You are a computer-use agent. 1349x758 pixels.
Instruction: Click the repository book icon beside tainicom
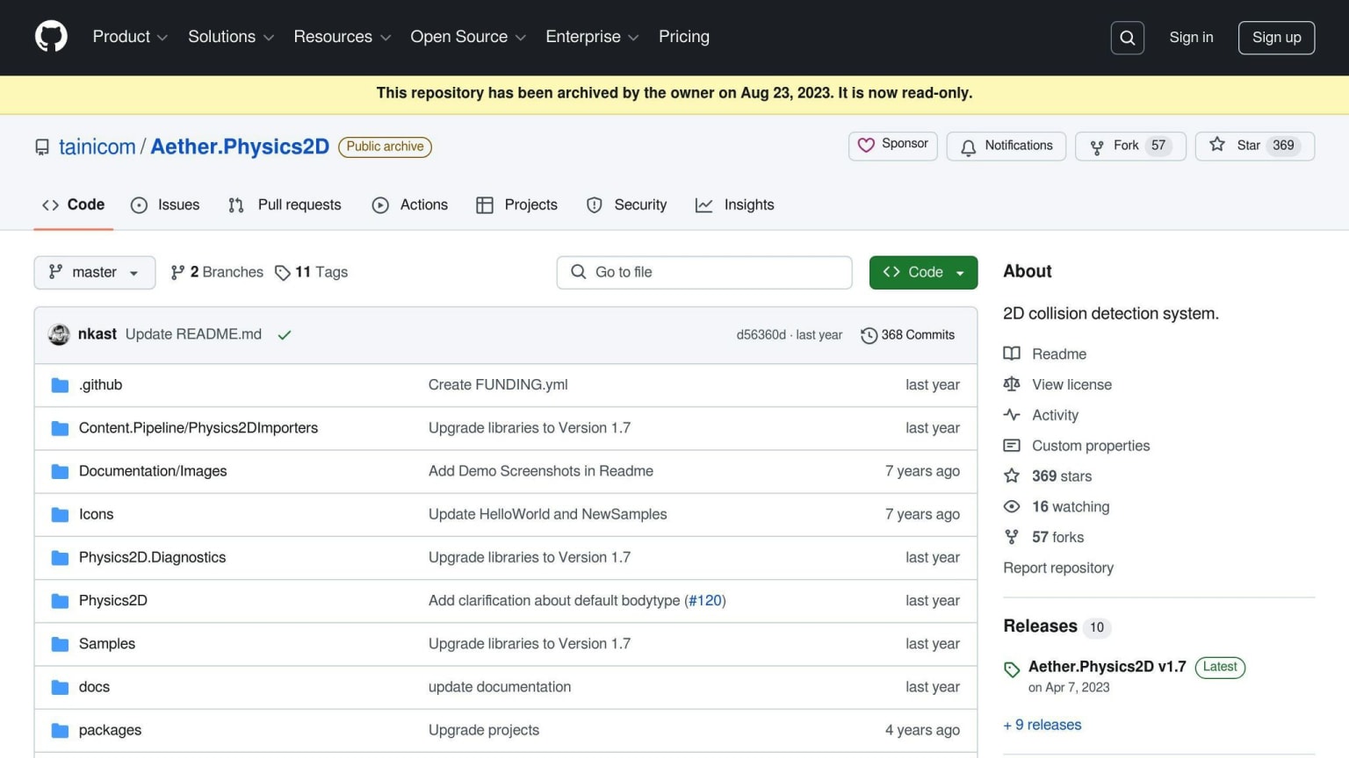click(x=42, y=147)
